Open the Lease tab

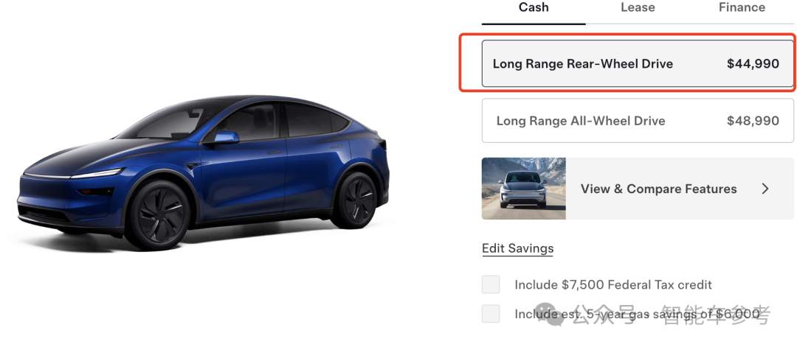click(638, 7)
